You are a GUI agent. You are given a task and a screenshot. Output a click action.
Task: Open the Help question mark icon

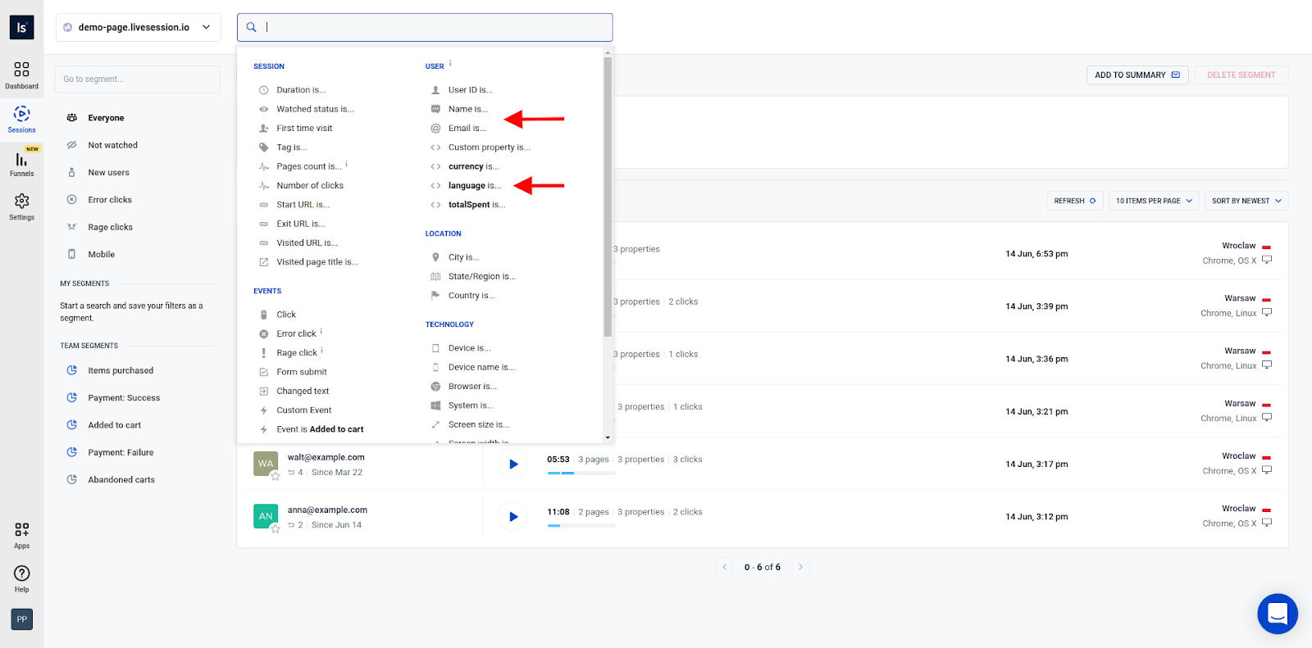(x=21, y=578)
